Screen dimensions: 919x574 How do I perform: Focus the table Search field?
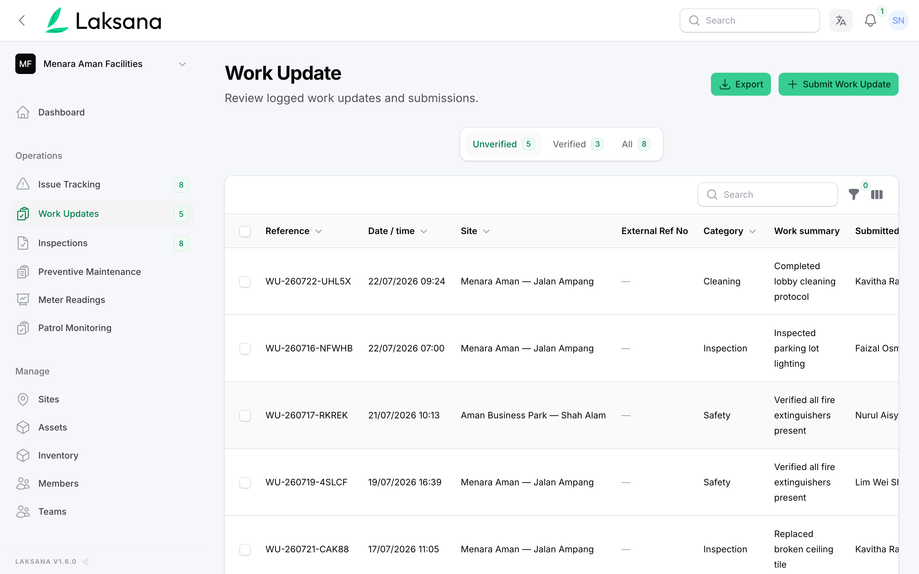coord(767,195)
